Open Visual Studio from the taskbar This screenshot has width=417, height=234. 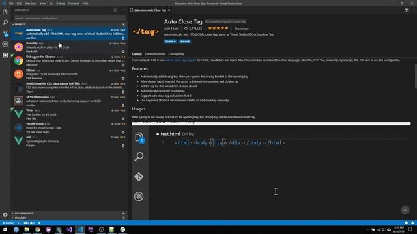click(x=70, y=229)
